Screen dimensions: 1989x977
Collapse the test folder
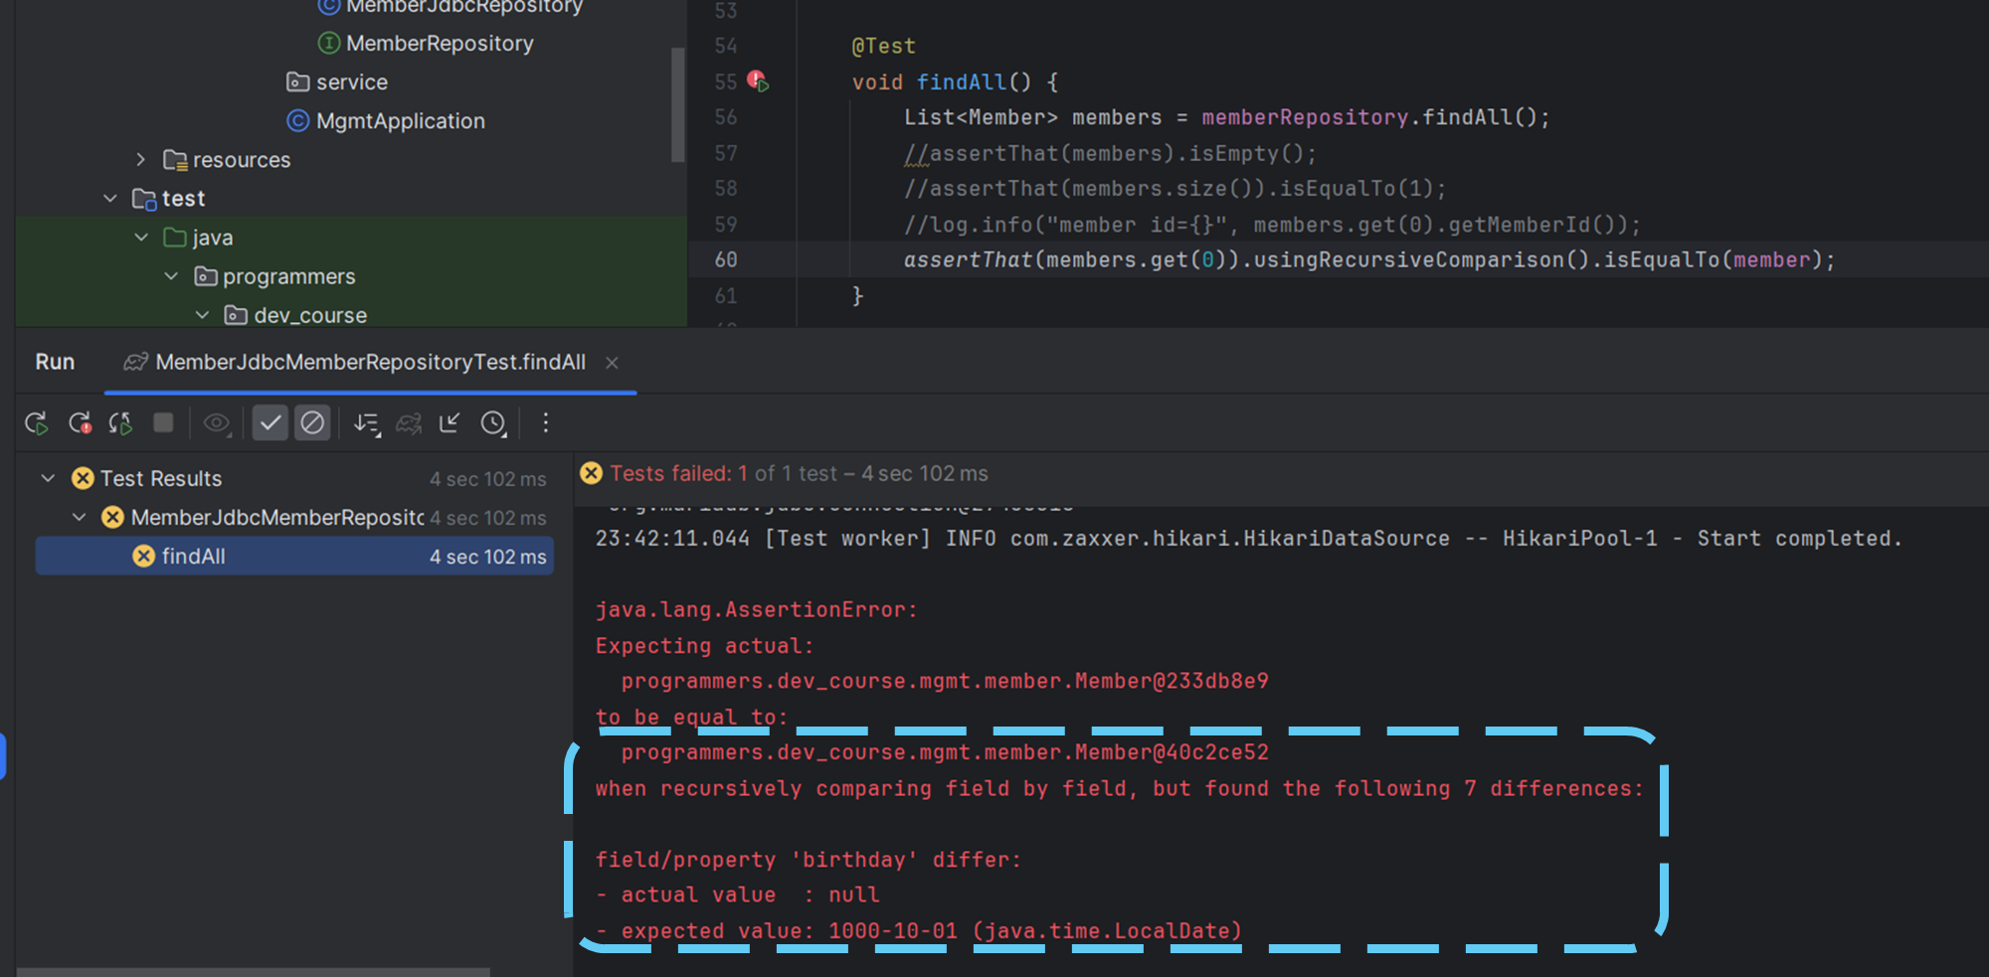(x=110, y=198)
